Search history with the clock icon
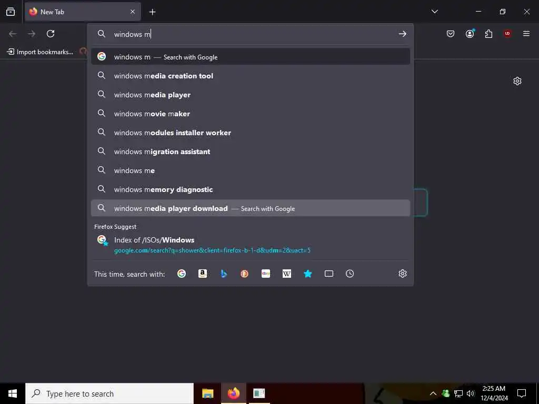Image resolution: width=539 pixels, height=404 pixels. coord(350,274)
